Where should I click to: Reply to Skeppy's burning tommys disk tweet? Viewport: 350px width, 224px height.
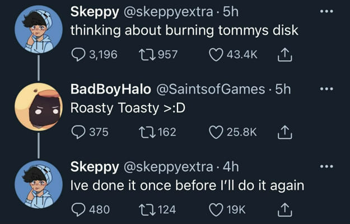coord(79,54)
